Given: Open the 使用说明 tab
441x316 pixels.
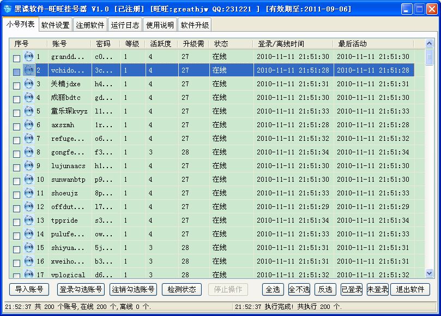Looking at the screenshot, I should [x=160, y=25].
